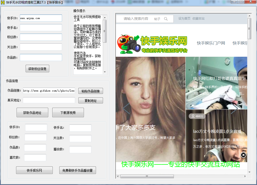This screenshot has height=185, width=257.
Task: Click the webpage vertical scrollbar up arrow
Action: [x=249, y=16]
